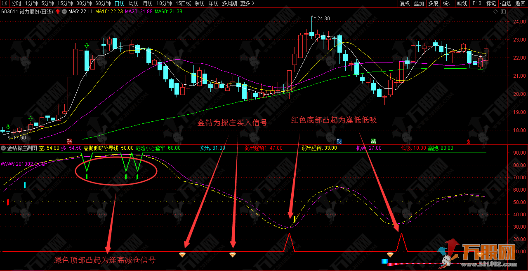The width and height of the screenshot is (528, 271).
Task: Click the 24.00 tick on the price axis
Action: (519, 22)
